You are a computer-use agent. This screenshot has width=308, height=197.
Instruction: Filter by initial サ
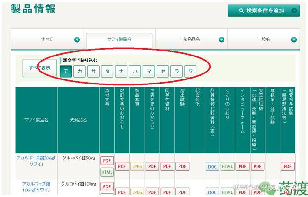point(93,71)
